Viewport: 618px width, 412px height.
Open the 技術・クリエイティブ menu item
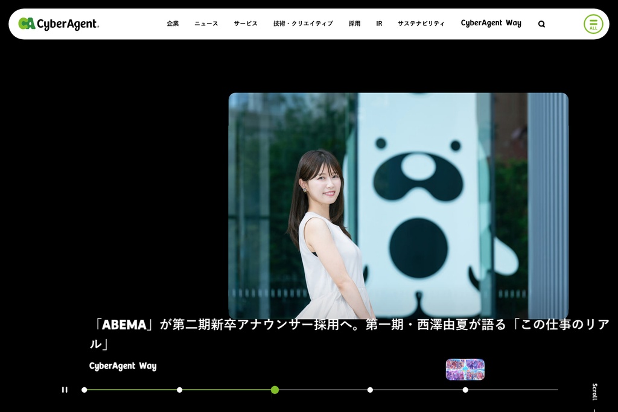(x=303, y=24)
